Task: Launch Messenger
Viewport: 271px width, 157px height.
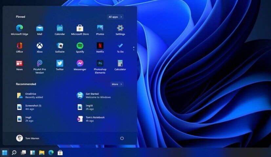Action: [x=80, y=65]
